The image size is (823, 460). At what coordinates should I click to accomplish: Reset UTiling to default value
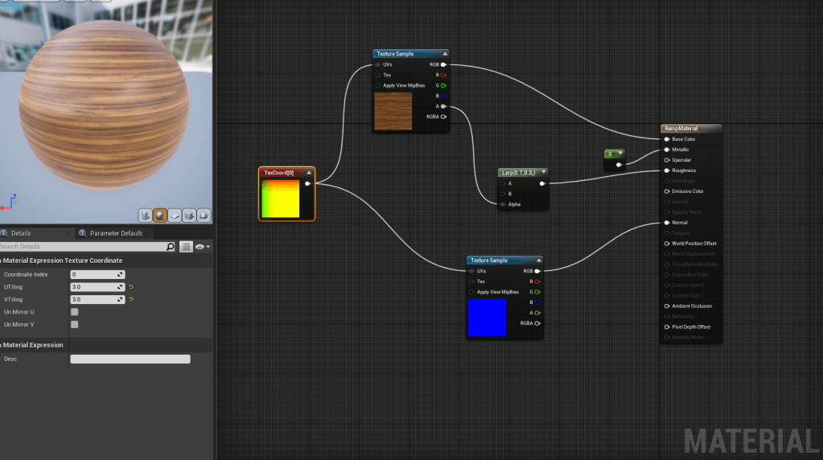click(x=131, y=287)
